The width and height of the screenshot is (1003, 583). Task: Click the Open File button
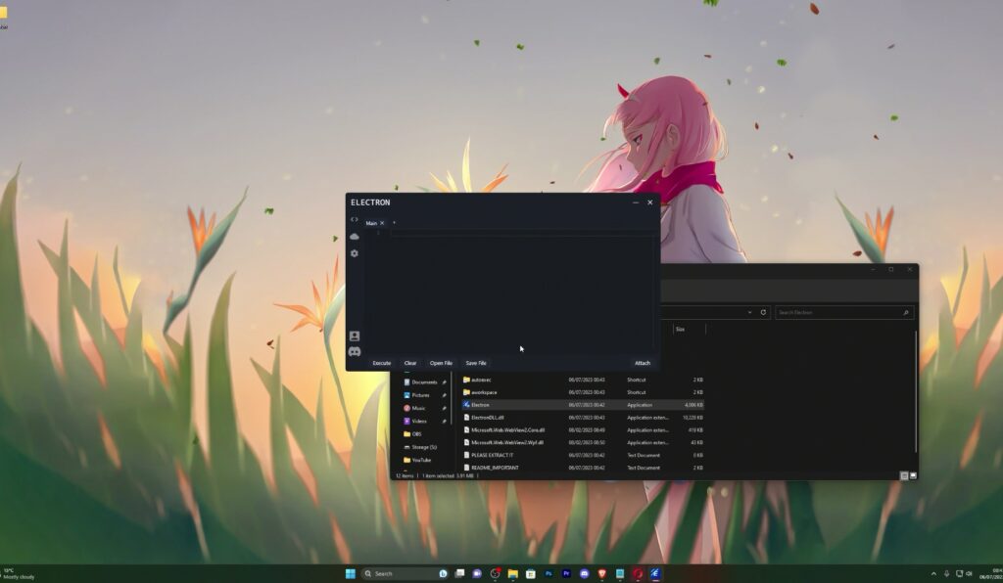pos(441,363)
